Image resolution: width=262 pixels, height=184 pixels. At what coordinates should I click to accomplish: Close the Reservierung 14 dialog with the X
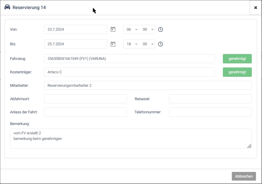pos(256,8)
